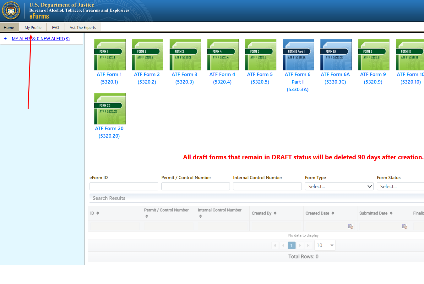
Task: Expand the My Alerts plus sign
Action: tap(5, 39)
